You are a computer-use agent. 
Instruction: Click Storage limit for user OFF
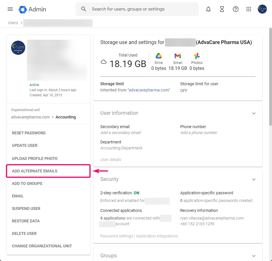pos(184,91)
